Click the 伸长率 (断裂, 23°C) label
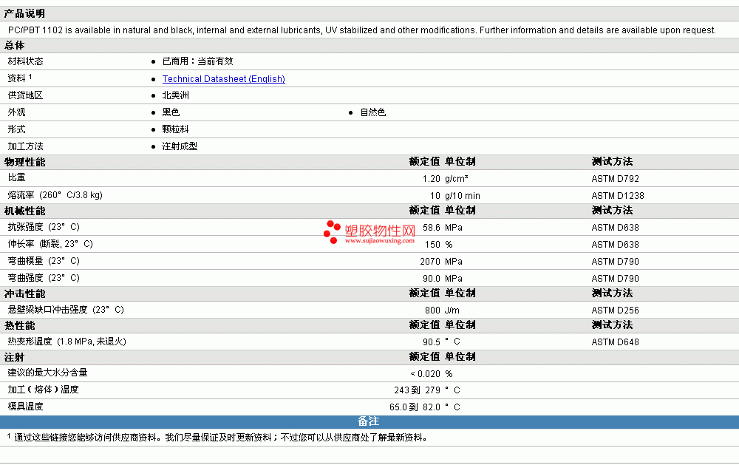This screenshot has height=465, width=739. (x=50, y=244)
